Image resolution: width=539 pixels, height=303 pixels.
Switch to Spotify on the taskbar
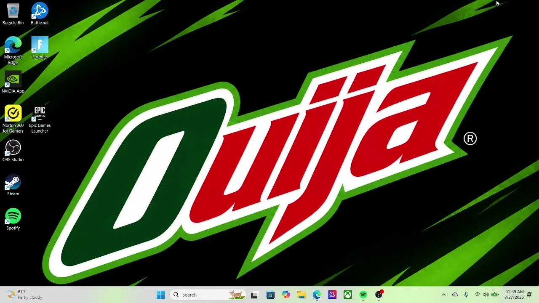point(363,295)
